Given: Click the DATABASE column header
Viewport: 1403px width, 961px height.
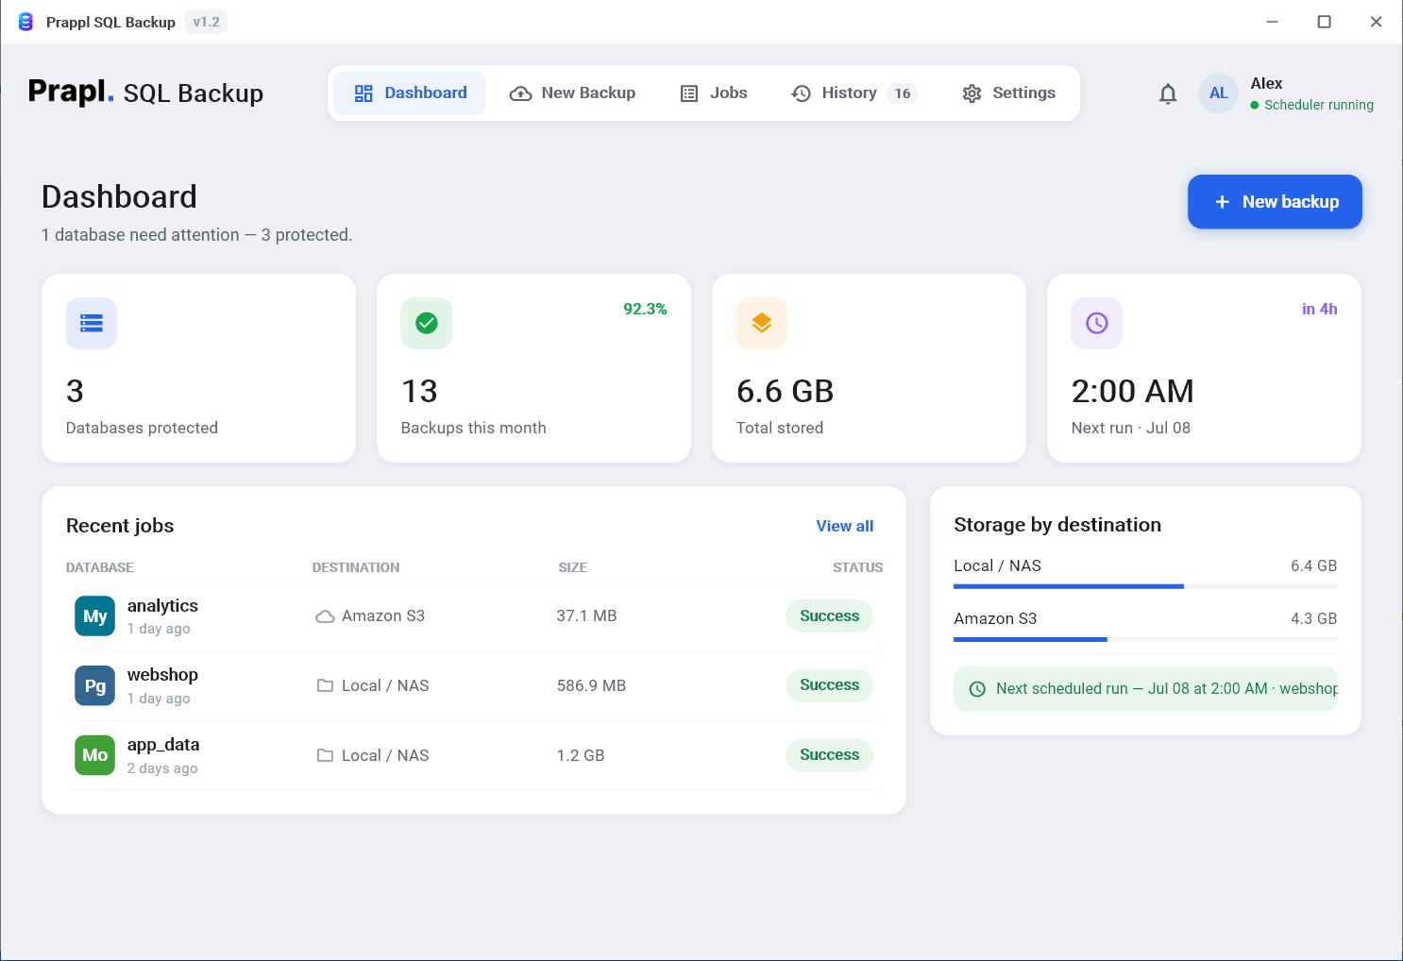Looking at the screenshot, I should 99,567.
